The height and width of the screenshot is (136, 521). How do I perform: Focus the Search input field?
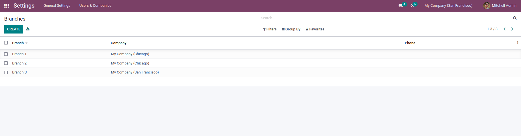point(386,18)
